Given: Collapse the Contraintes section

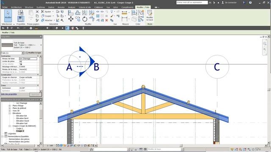Looking at the screenshot, I should coord(38,56).
